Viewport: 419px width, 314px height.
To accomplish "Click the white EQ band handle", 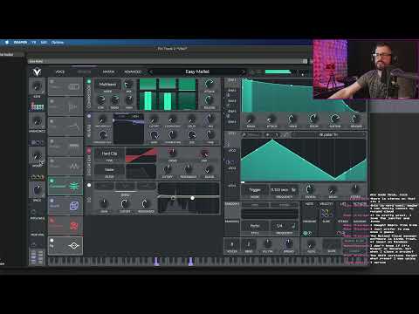I will point(192,198).
